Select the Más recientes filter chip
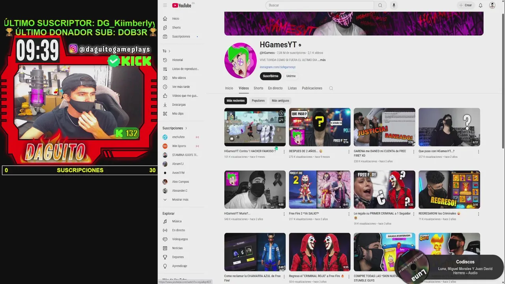Image resolution: width=505 pixels, height=284 pixels. point(236,101)
